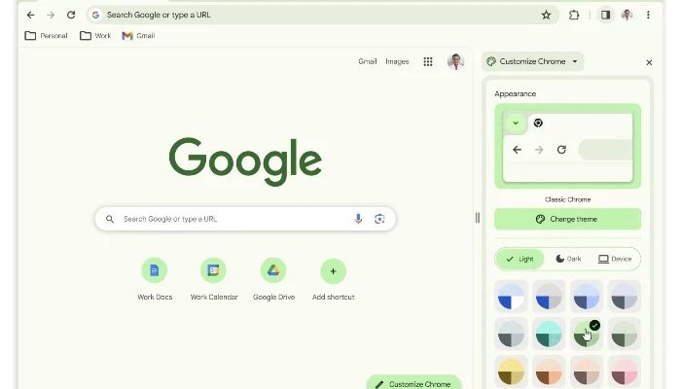The image size is (681, 389).
Task: Choose the lavender grey color swatch
Action: [x=625, y=297]
